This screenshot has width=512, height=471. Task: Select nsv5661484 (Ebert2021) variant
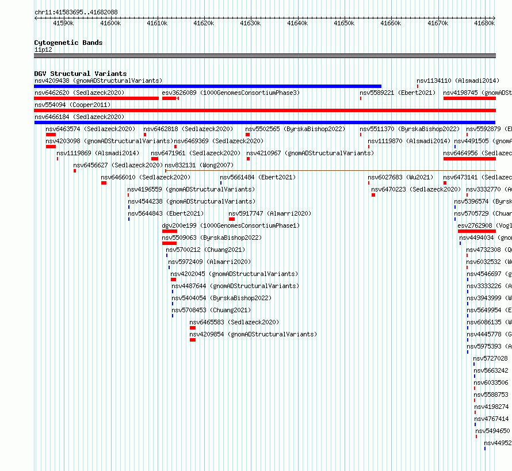(258, 177)
